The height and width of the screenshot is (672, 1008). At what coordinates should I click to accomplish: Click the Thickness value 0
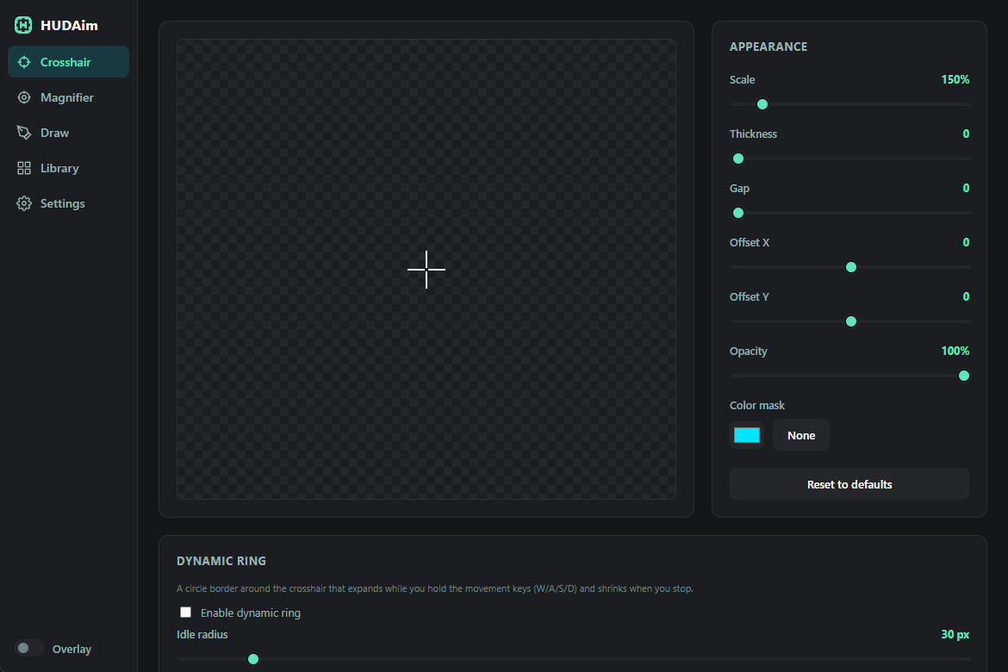point(966,134)
